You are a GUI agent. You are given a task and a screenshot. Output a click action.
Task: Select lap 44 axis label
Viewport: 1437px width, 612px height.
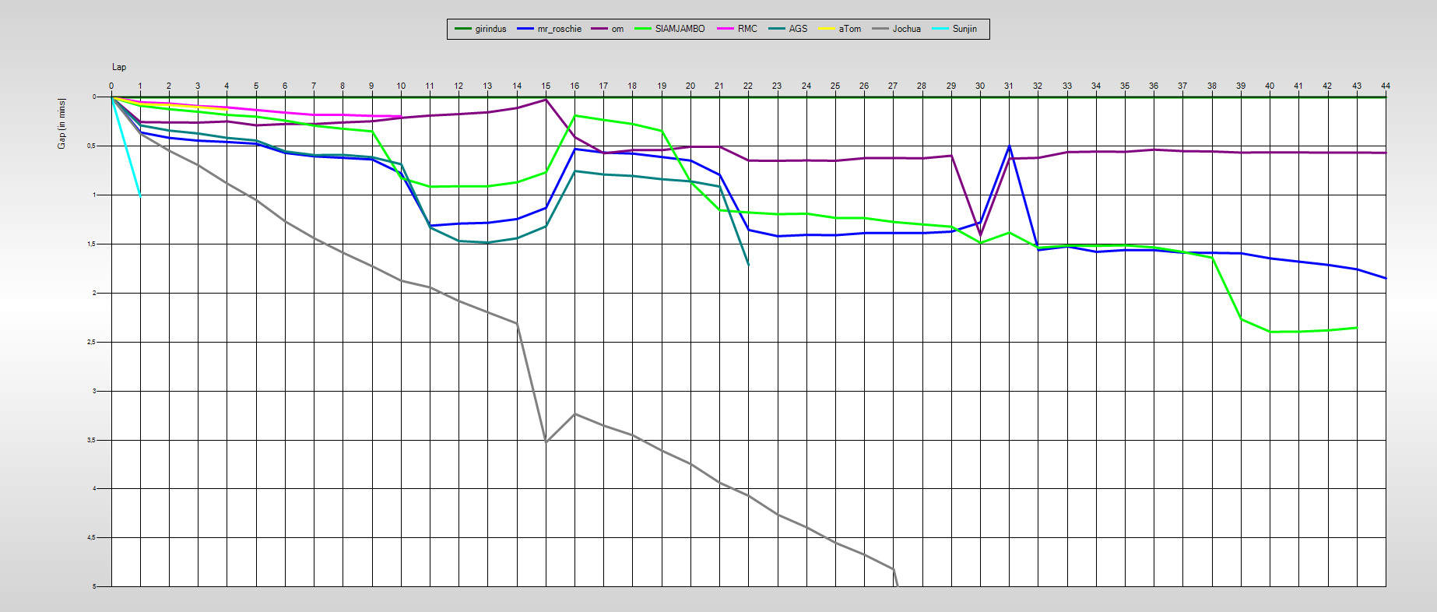(1385, 86)
